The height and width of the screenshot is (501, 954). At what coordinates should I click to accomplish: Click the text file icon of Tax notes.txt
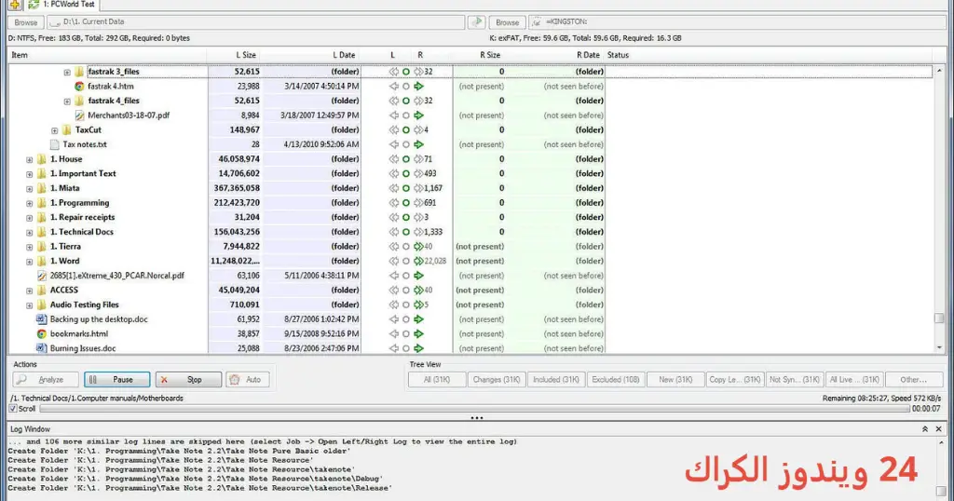tap(54, 144)
